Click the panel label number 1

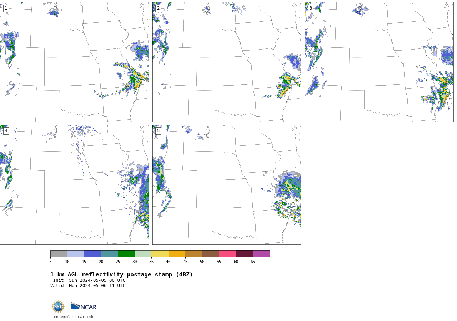6,8
